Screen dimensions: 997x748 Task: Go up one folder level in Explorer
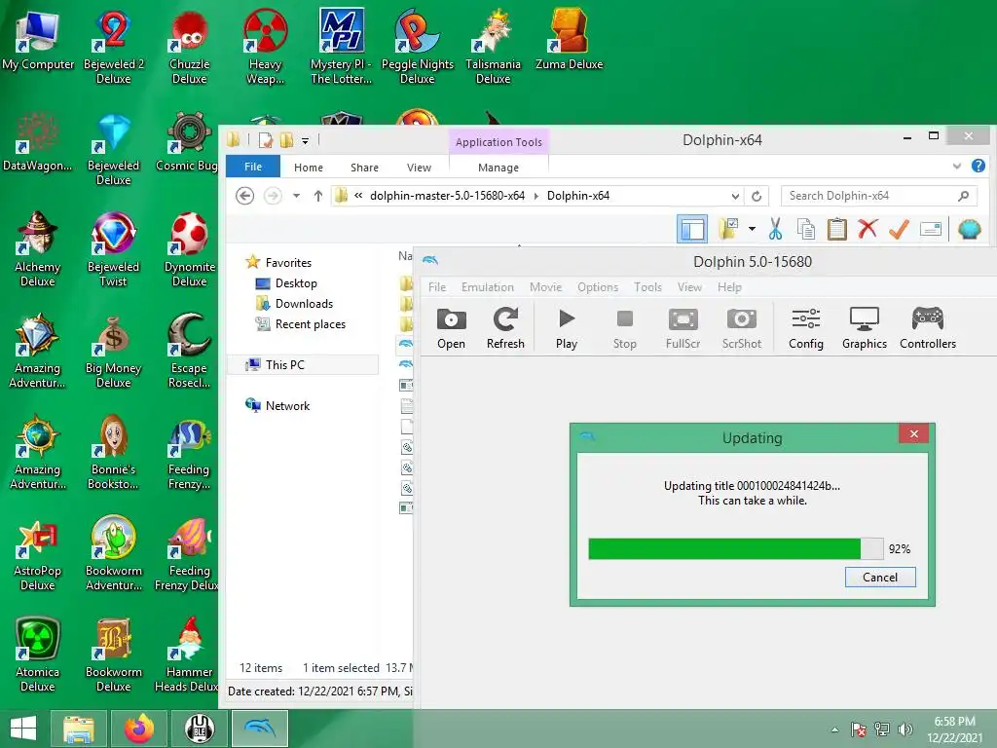pos(318,196)
